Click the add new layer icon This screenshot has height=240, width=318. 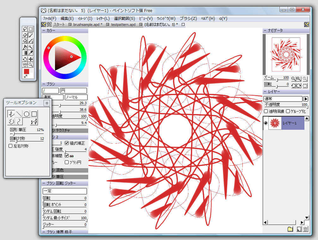(299, 229)
